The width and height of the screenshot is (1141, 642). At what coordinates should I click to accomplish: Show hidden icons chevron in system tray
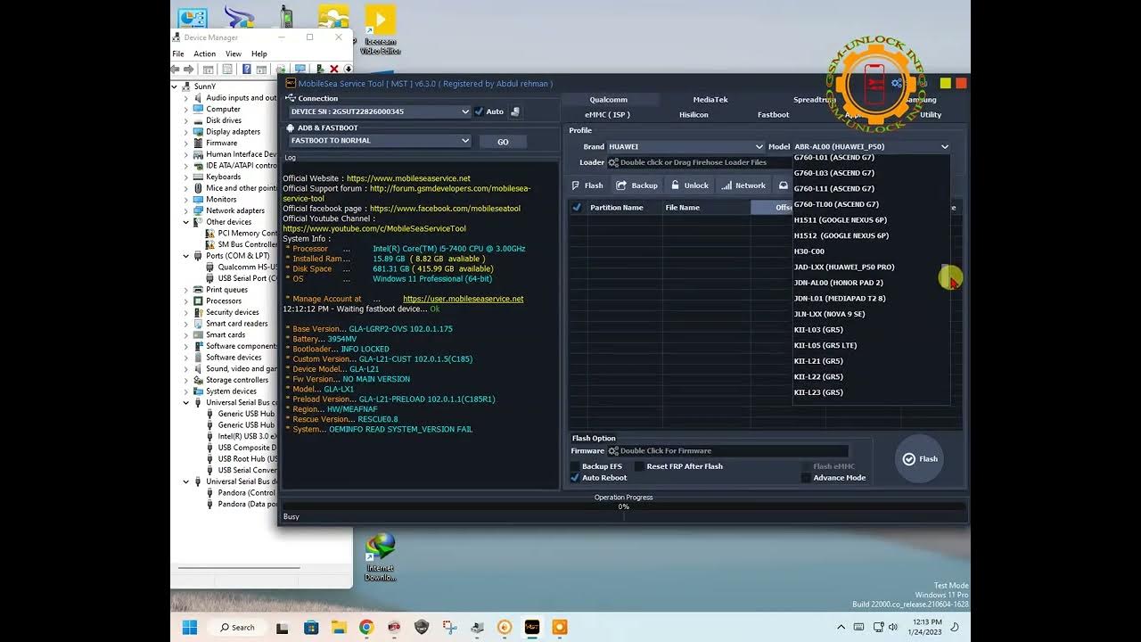(841, 627)
